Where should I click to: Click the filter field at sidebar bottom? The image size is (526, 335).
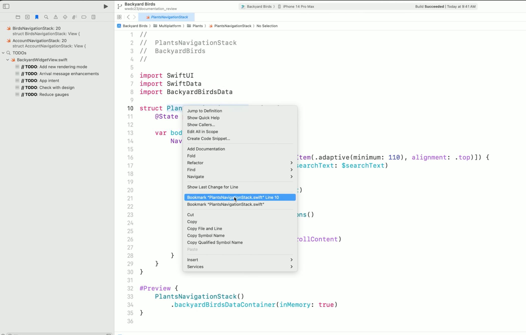[58, 334]
